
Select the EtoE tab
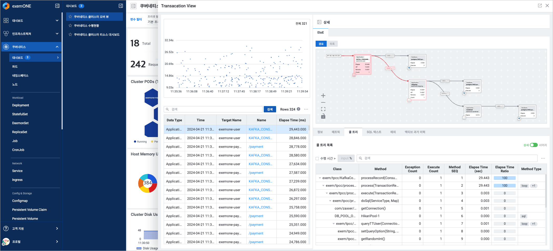tap(321, 33)
